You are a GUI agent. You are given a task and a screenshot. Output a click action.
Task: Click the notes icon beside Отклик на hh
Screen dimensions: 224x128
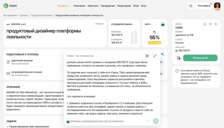[x=179, y=58]
